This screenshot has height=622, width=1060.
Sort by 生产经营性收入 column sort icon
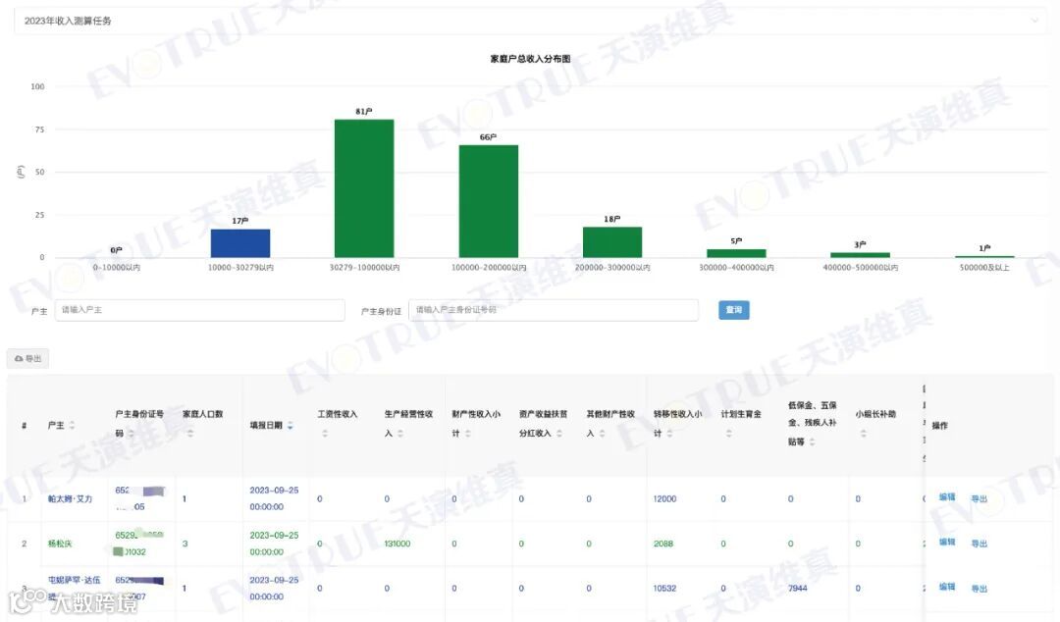[400, 434]
